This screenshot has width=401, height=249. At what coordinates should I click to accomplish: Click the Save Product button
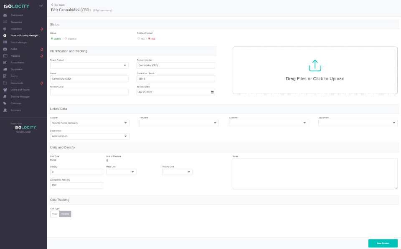[x=383, y=243]
